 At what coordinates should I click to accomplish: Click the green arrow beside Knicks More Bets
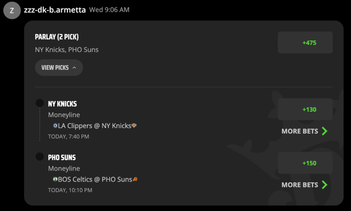coord(325,131)
